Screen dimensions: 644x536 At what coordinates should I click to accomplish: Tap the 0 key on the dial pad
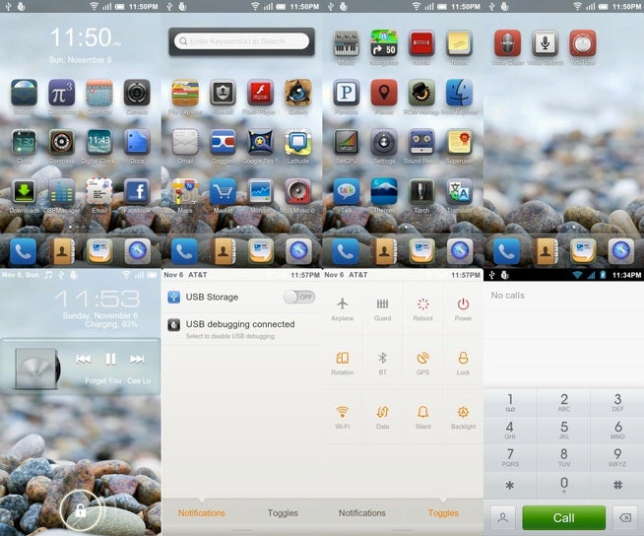[564, 485]
